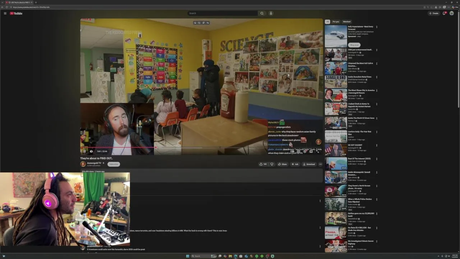Open 'When a Whole Police Station Gets Hijacked'

click(360, 200)
